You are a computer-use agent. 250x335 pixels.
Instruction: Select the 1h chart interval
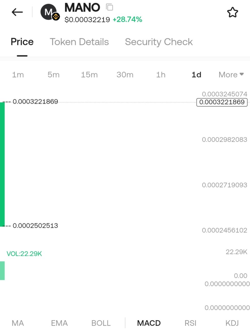point(161,75)
